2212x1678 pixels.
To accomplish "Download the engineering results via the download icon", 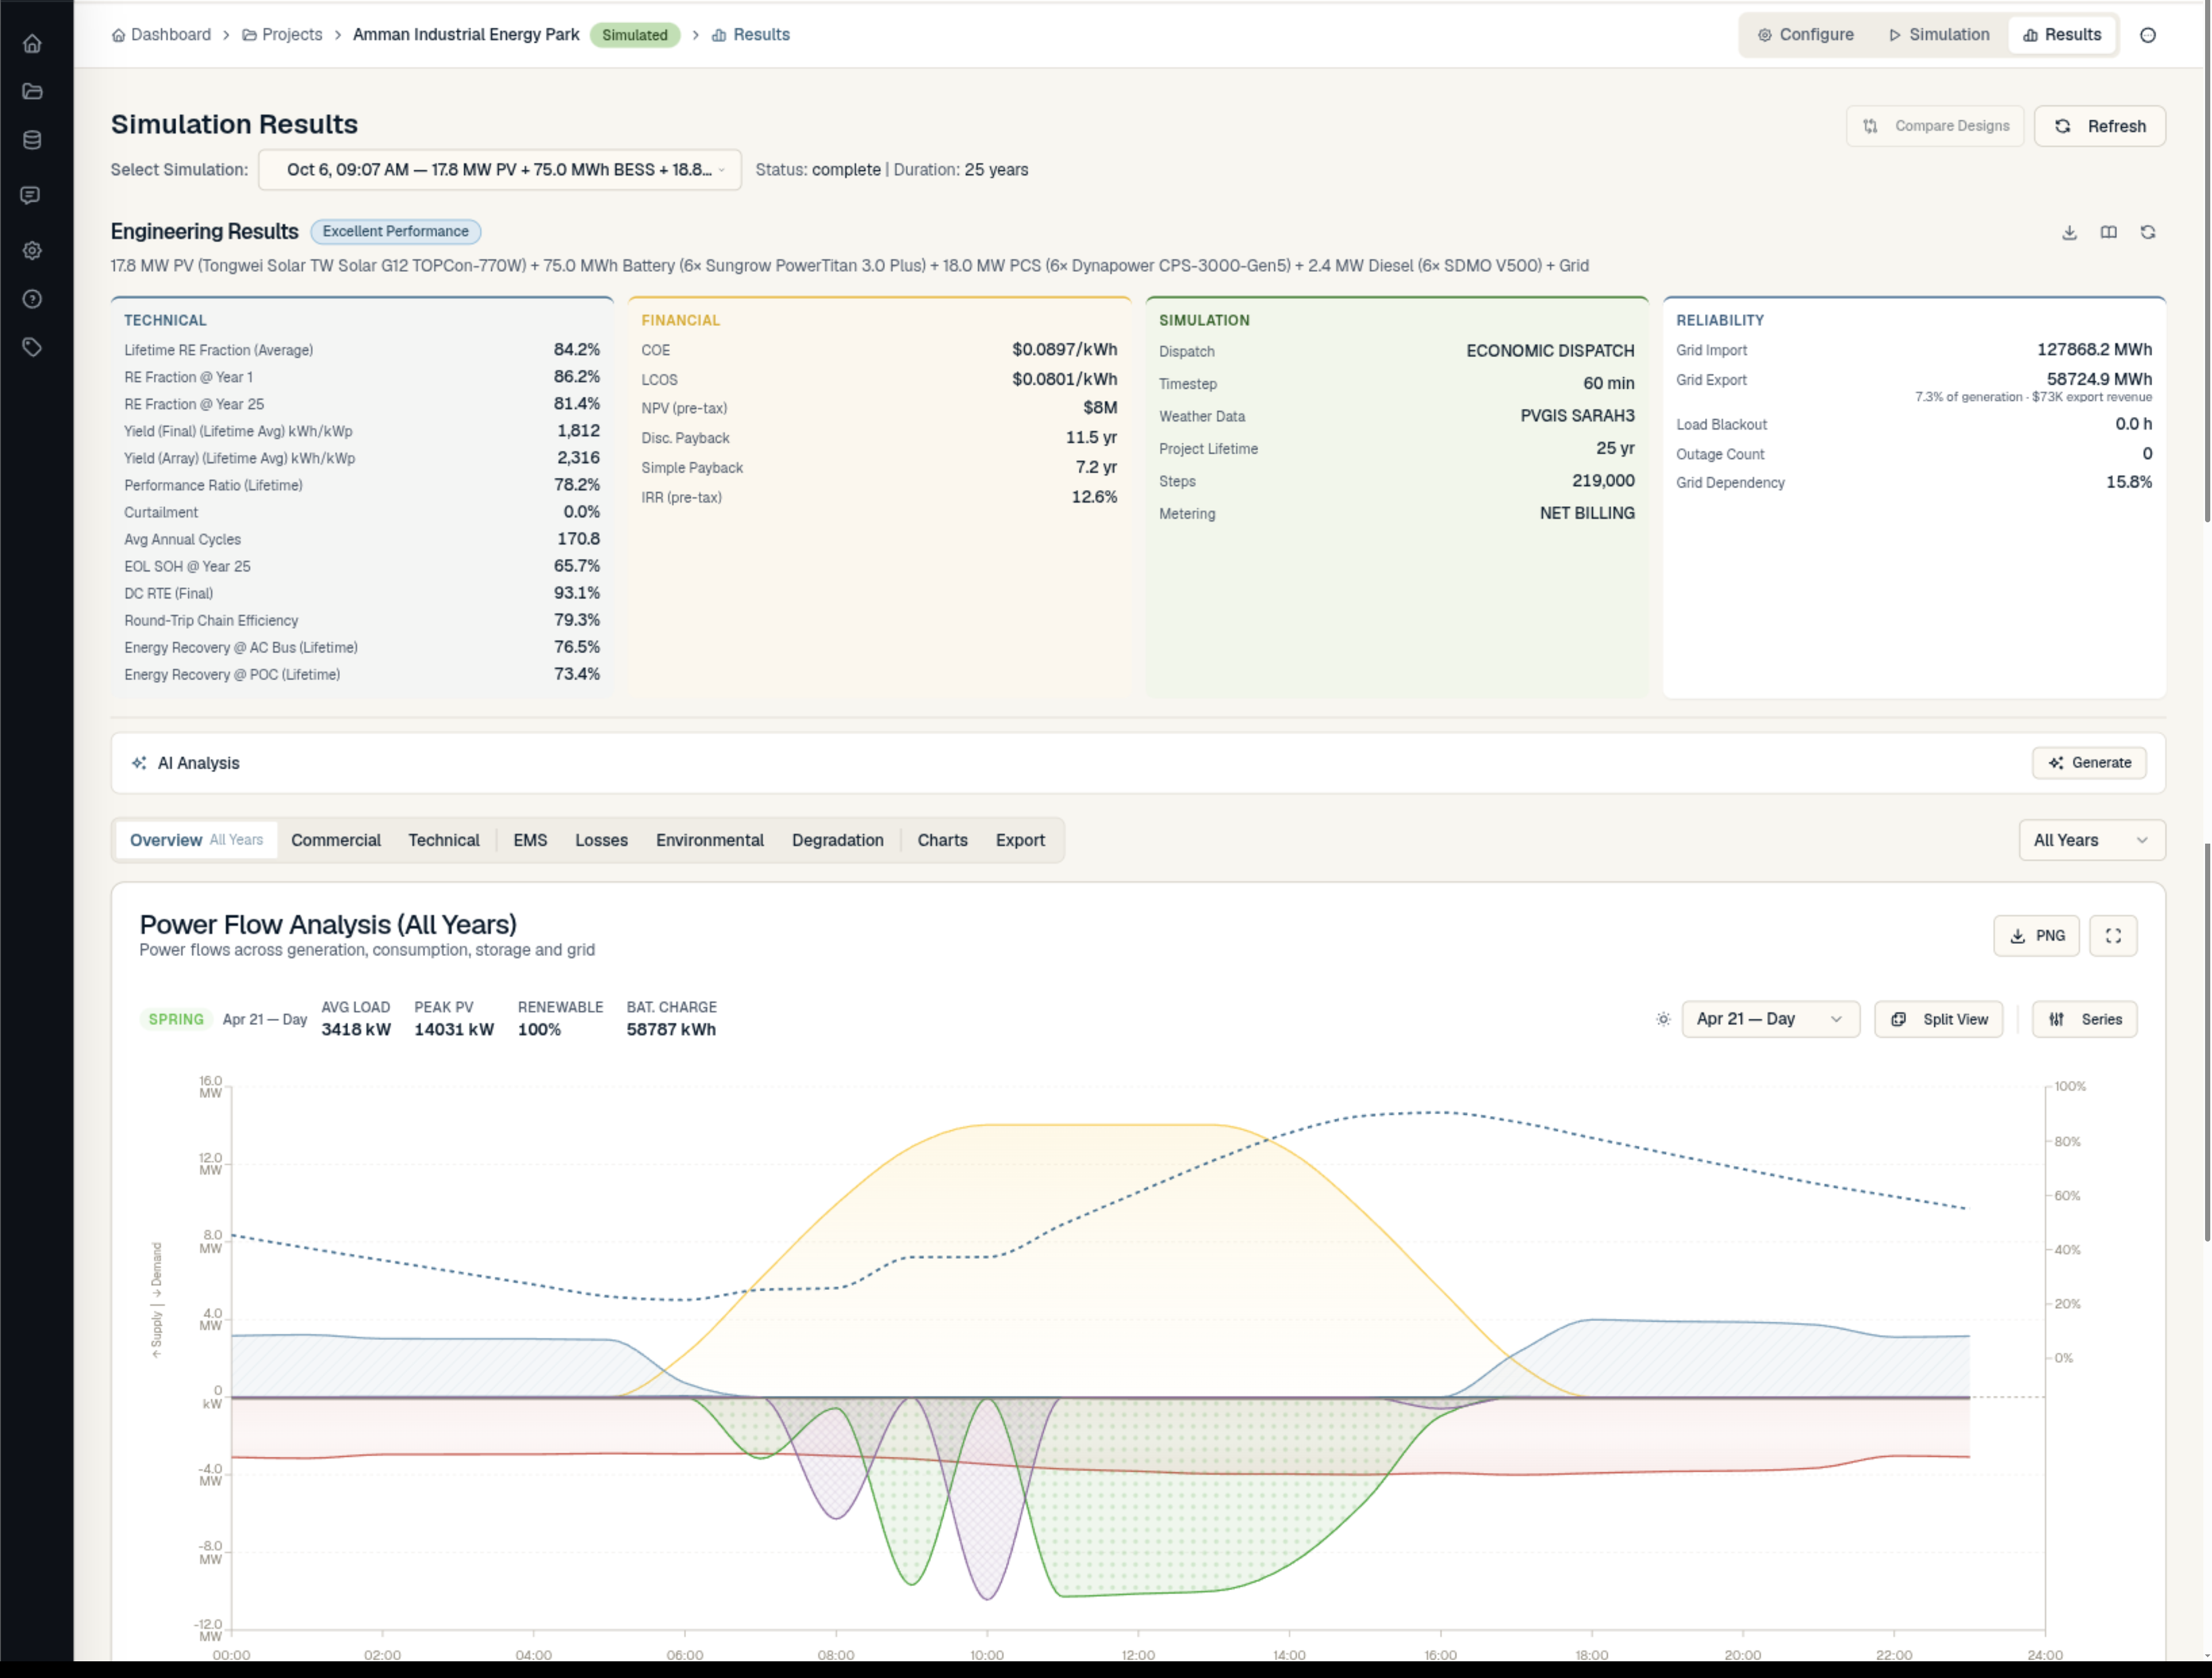I will tap(2069, 232).
